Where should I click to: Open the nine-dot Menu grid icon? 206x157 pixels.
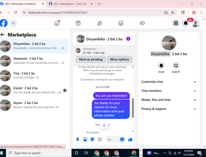176,23
